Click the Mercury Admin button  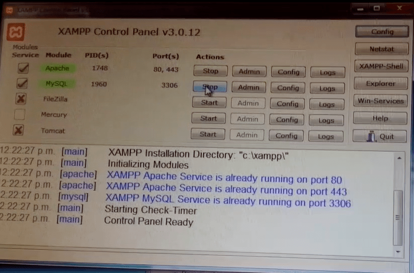coord(247,119)
